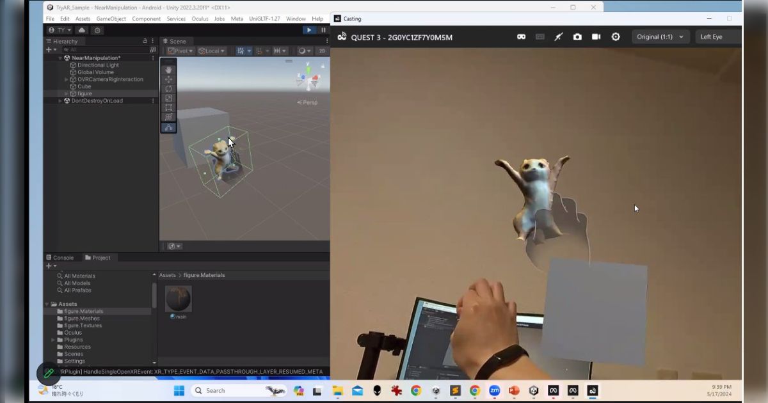Select the Hand view tool in Scene
Viewport: 768px width, 403px height.
click(x=168, y=70)
